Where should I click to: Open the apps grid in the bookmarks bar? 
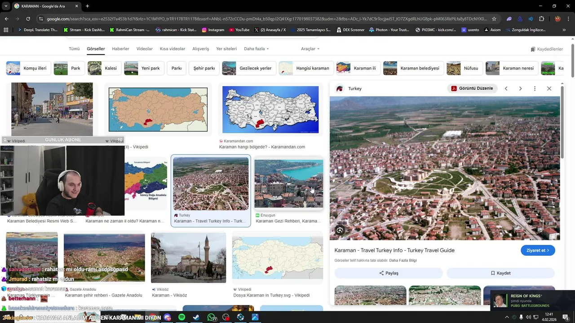(6, 30)
